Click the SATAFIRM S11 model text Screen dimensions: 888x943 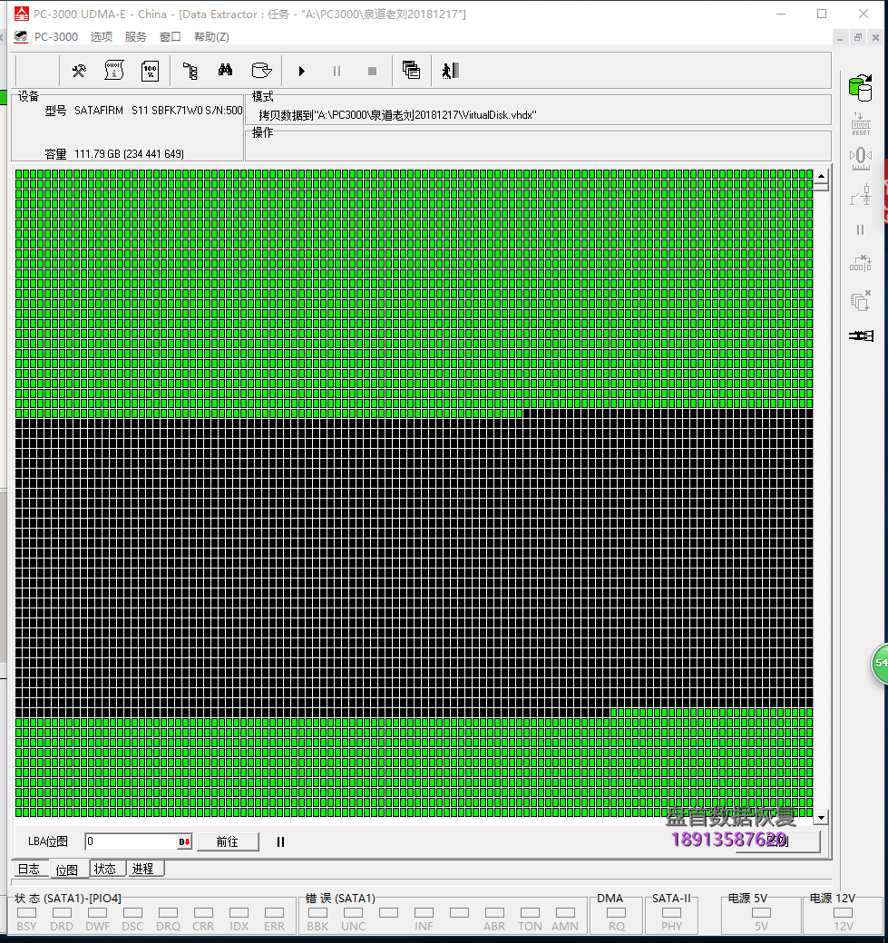pyautogui.click(x=158, y=110)
